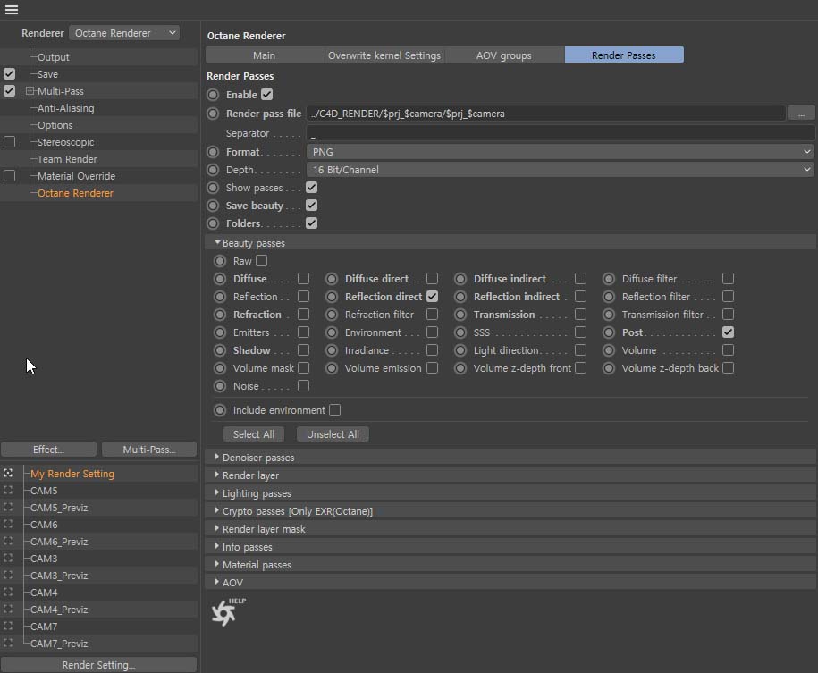Click the Select All button
The height and width of the screenshot is (673, 818).
[254, 434]
